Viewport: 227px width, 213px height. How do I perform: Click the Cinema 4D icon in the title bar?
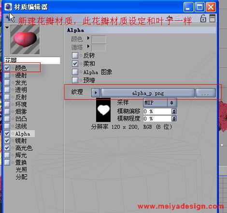[x=8, y=7]
